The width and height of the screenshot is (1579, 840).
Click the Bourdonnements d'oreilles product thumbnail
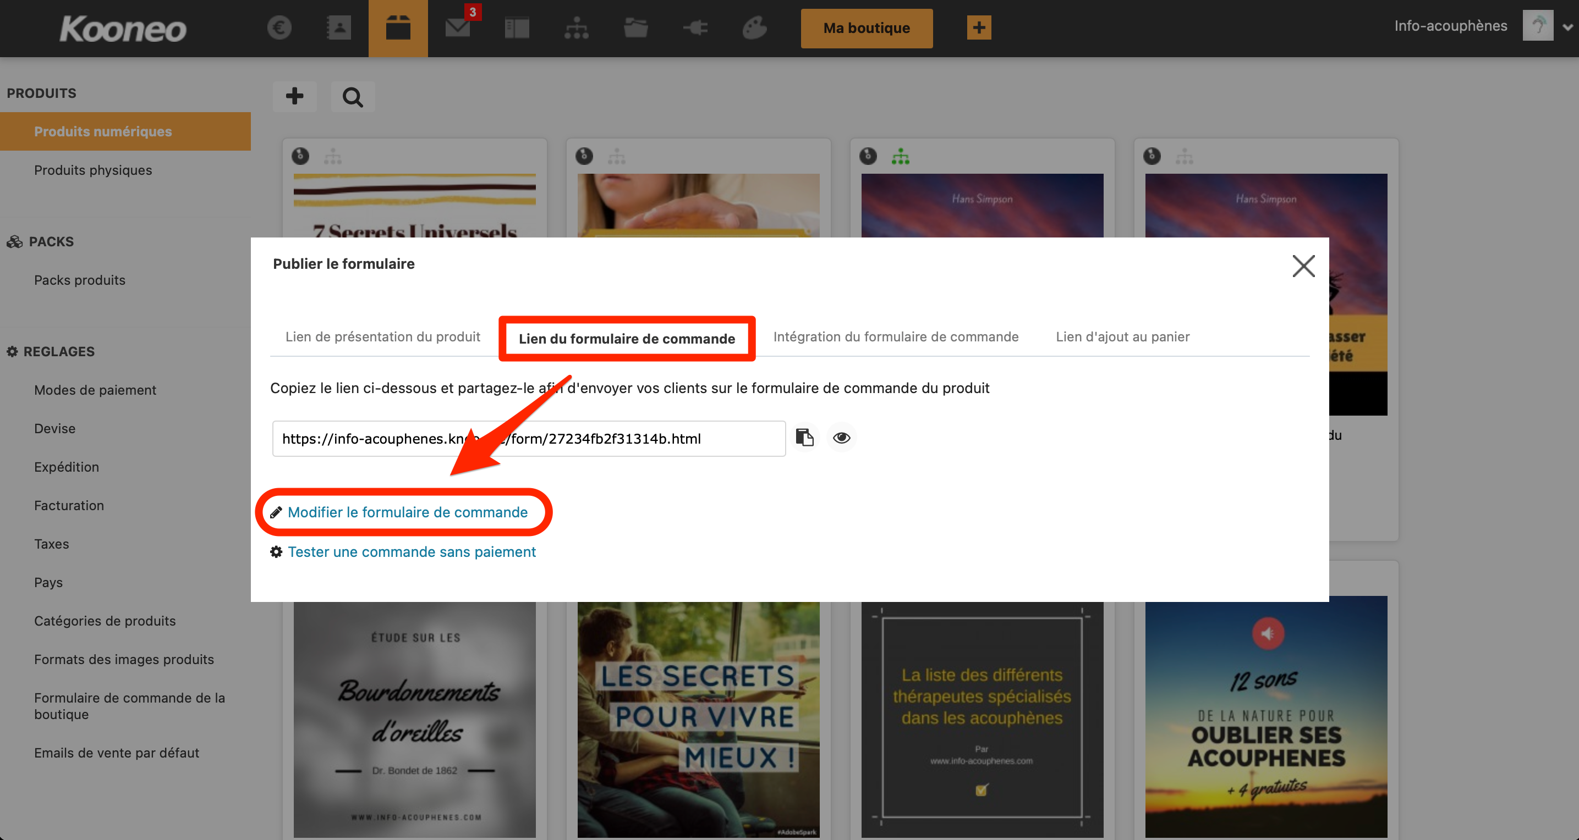[x=414, y=719]
